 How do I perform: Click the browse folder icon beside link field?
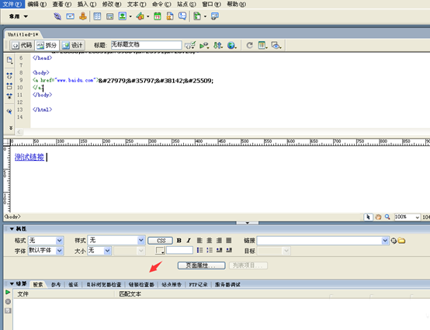[x=402, y=241]
